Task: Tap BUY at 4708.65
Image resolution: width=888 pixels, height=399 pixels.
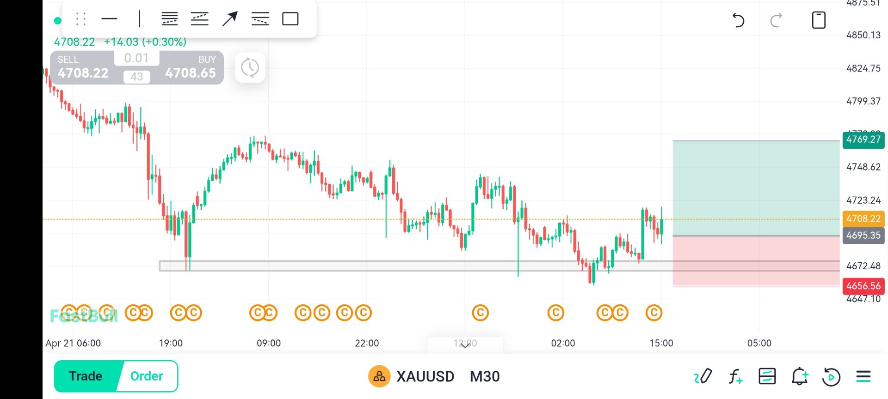Action: (x=191, y=67)
